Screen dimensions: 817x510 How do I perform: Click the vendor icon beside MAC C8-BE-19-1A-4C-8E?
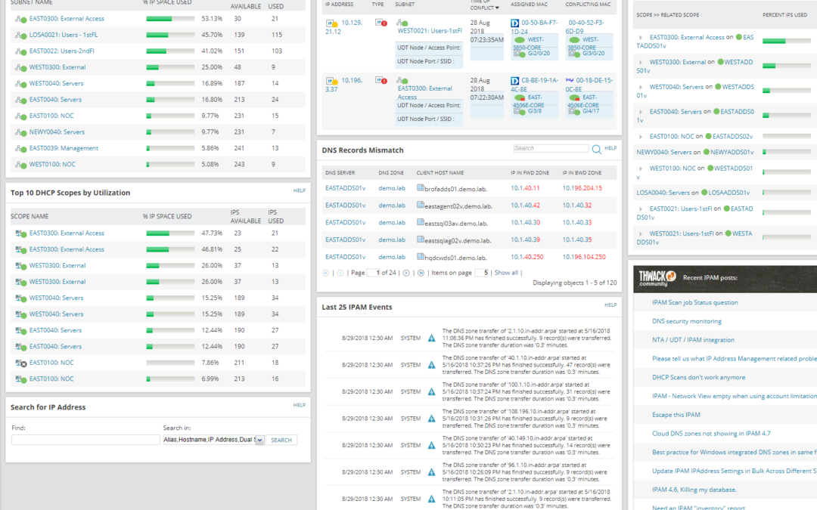point(515,81)
